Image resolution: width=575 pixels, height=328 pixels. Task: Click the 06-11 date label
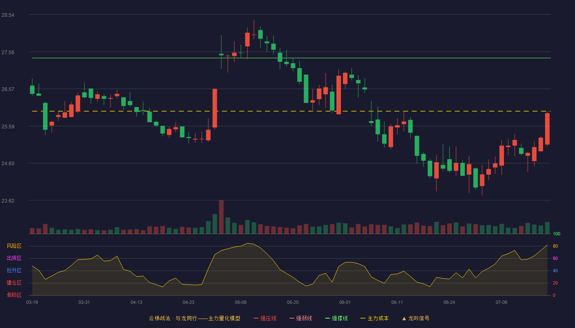[397, 302]
